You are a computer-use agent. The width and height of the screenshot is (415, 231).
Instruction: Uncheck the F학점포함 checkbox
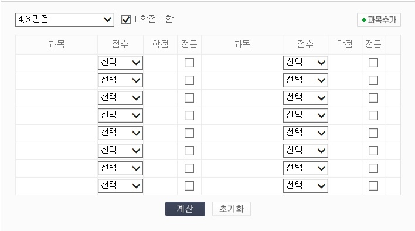tap(126, 19)
